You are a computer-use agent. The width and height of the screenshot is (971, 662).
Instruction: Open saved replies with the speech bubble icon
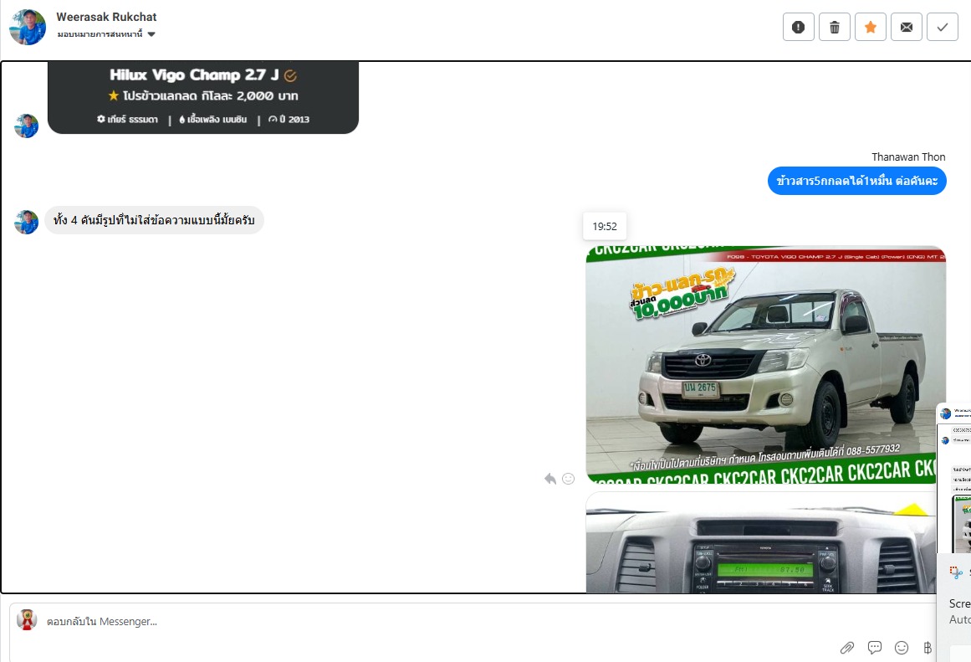tap(874, 648)
